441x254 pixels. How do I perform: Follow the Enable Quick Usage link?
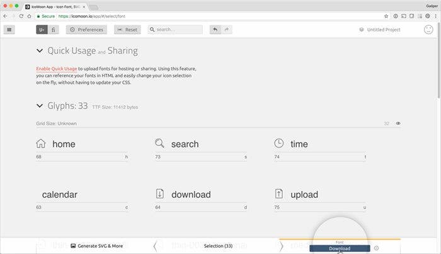tap(57, 68)
